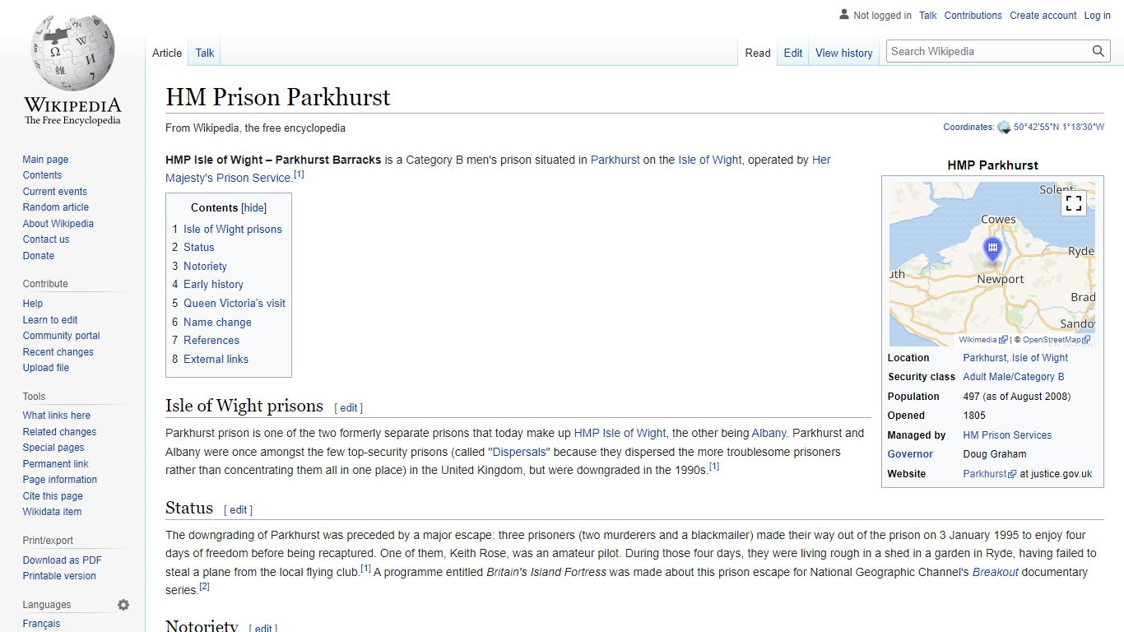
Task: Click What links here
Action: click(x=56, y=416)
